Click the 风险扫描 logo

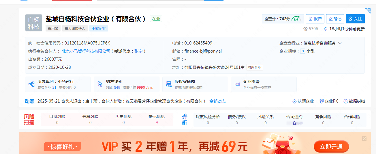[29, 119]
